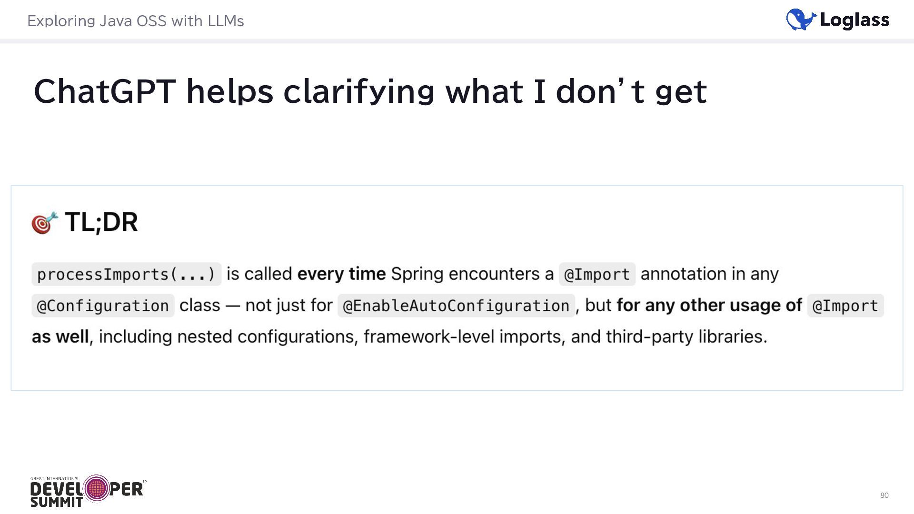
Task: Click the processImports(...) code snippet
Action: [x=126, y=274]
